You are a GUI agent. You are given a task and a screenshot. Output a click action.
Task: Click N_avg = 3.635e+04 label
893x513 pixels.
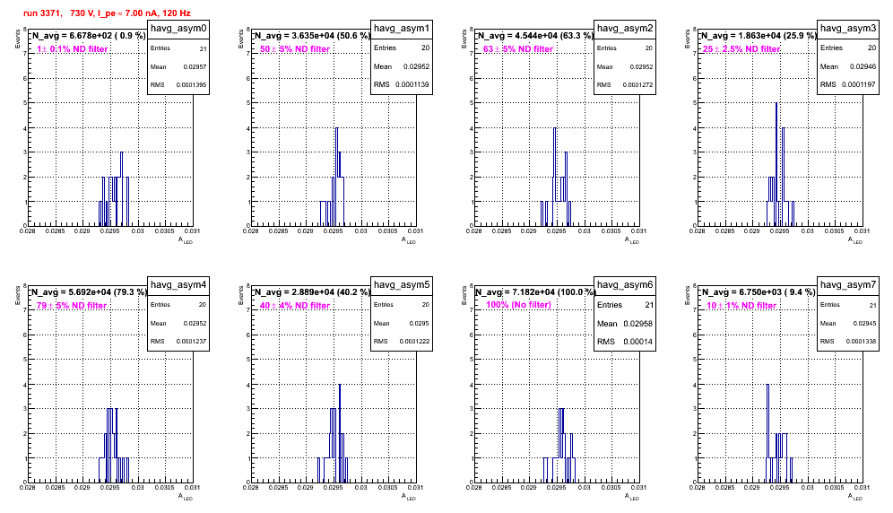(312, 35)
